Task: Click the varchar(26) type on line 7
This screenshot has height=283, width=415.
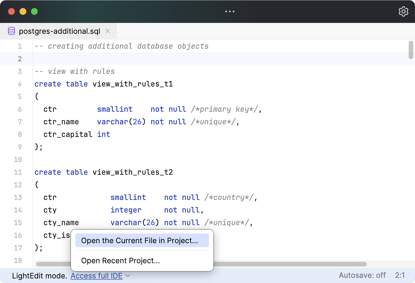Action: coord(121,122)
